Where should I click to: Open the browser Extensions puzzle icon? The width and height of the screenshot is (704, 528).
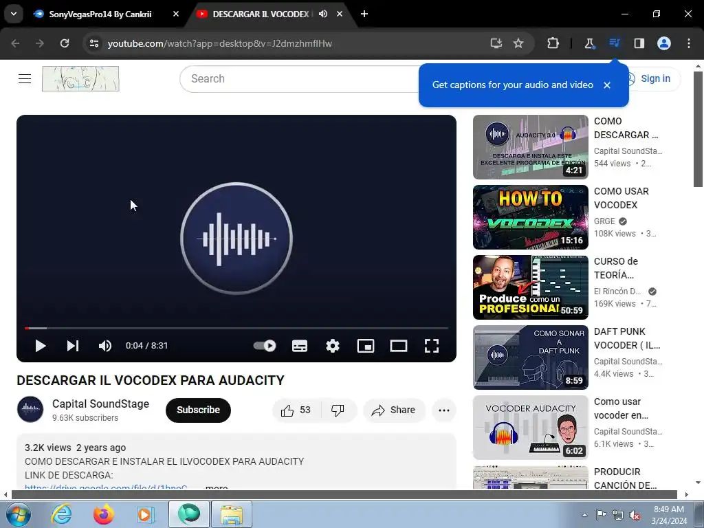point(553,43)
